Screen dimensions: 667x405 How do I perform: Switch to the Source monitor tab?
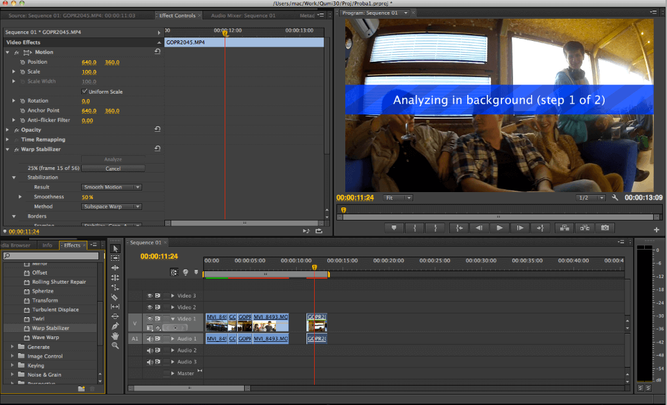72,15
